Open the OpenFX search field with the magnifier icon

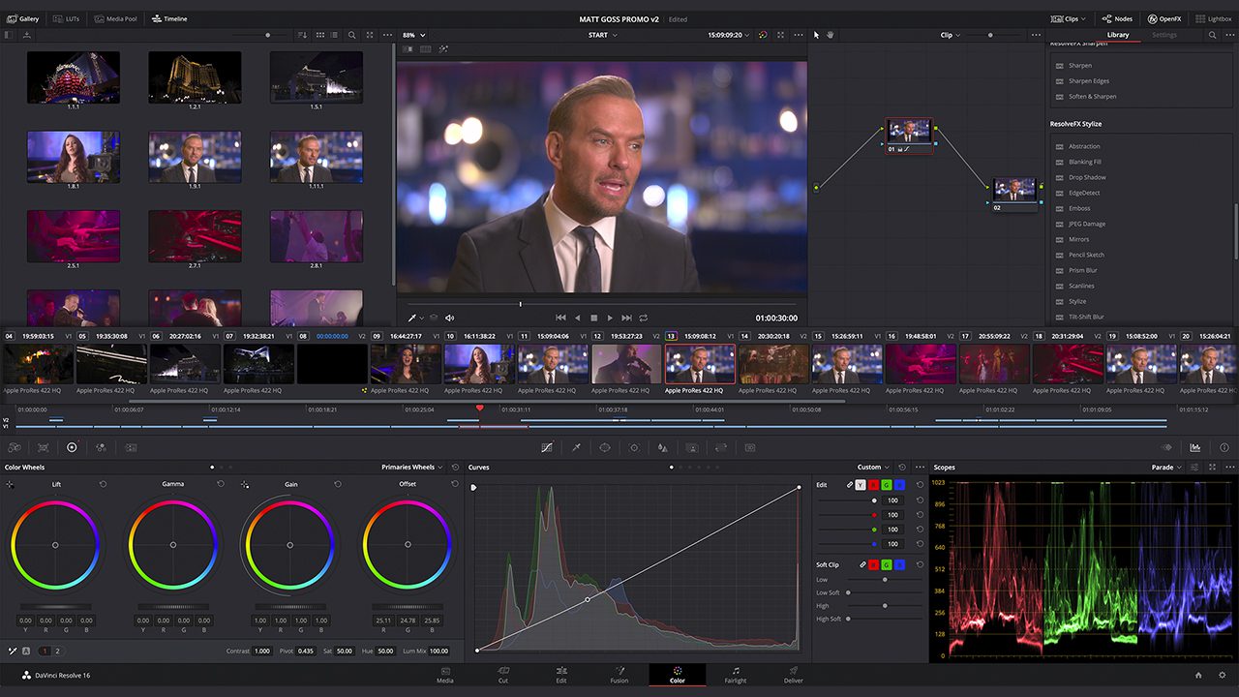pos(1213,34)
